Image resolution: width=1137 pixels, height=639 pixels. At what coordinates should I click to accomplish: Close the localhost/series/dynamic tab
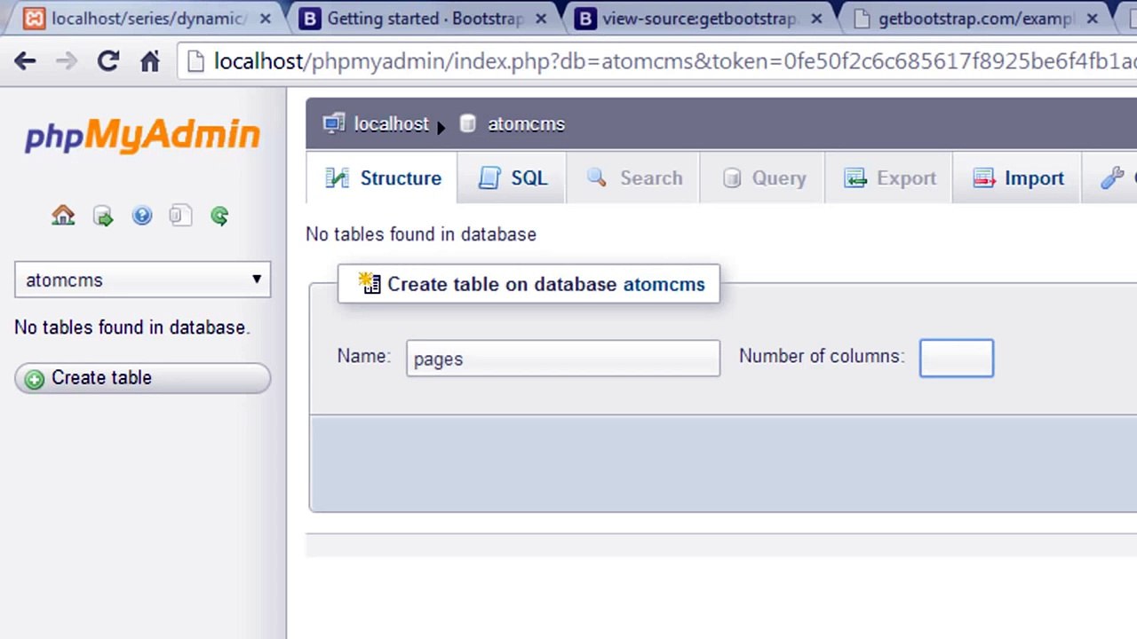pos(266,19)
